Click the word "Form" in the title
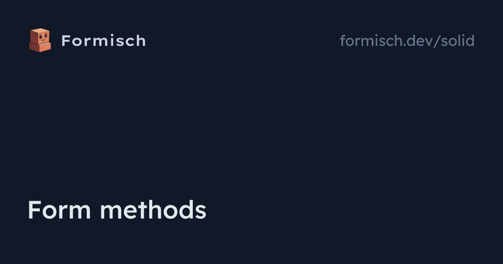 pos(60,210)
